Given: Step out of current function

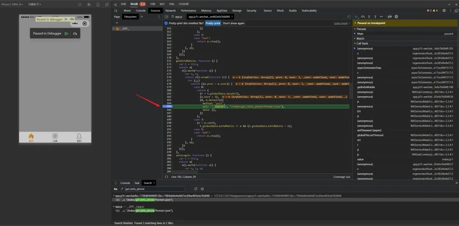Looking at the screenshot, I should 375,17.
